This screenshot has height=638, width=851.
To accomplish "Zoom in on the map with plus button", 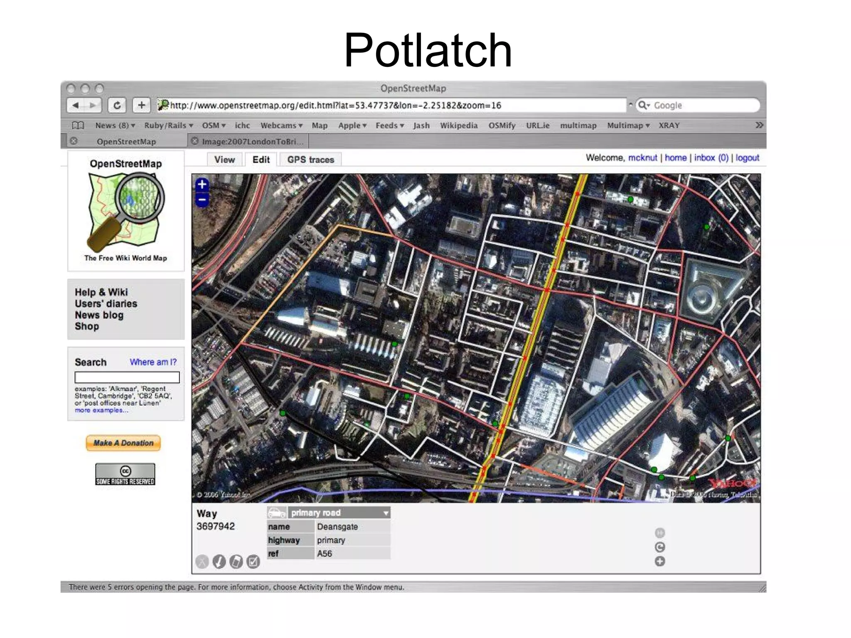I will 202,185.
